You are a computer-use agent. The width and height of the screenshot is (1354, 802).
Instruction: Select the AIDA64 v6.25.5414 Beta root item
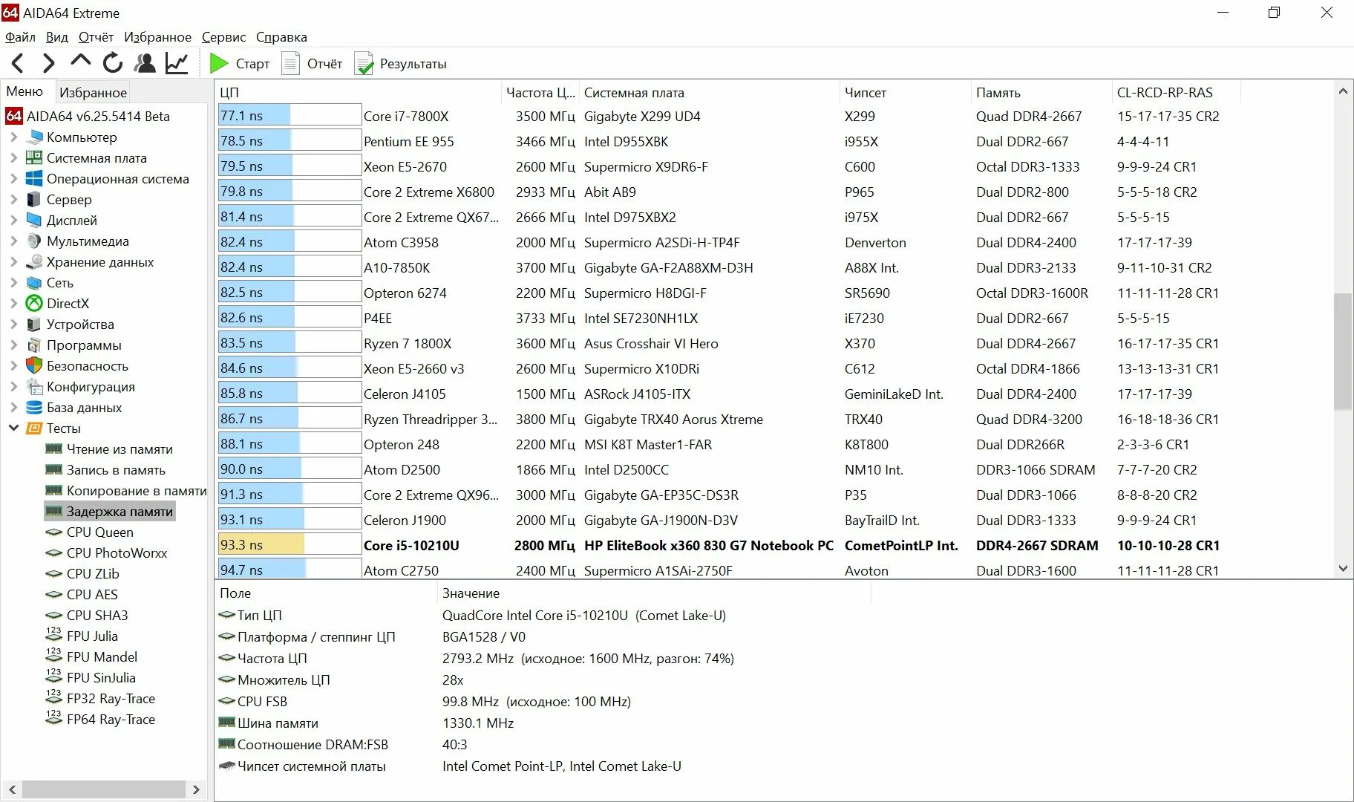(88, 117)
